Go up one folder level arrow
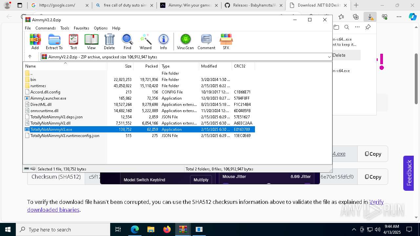420x236 pixels. tap(30, 57)
